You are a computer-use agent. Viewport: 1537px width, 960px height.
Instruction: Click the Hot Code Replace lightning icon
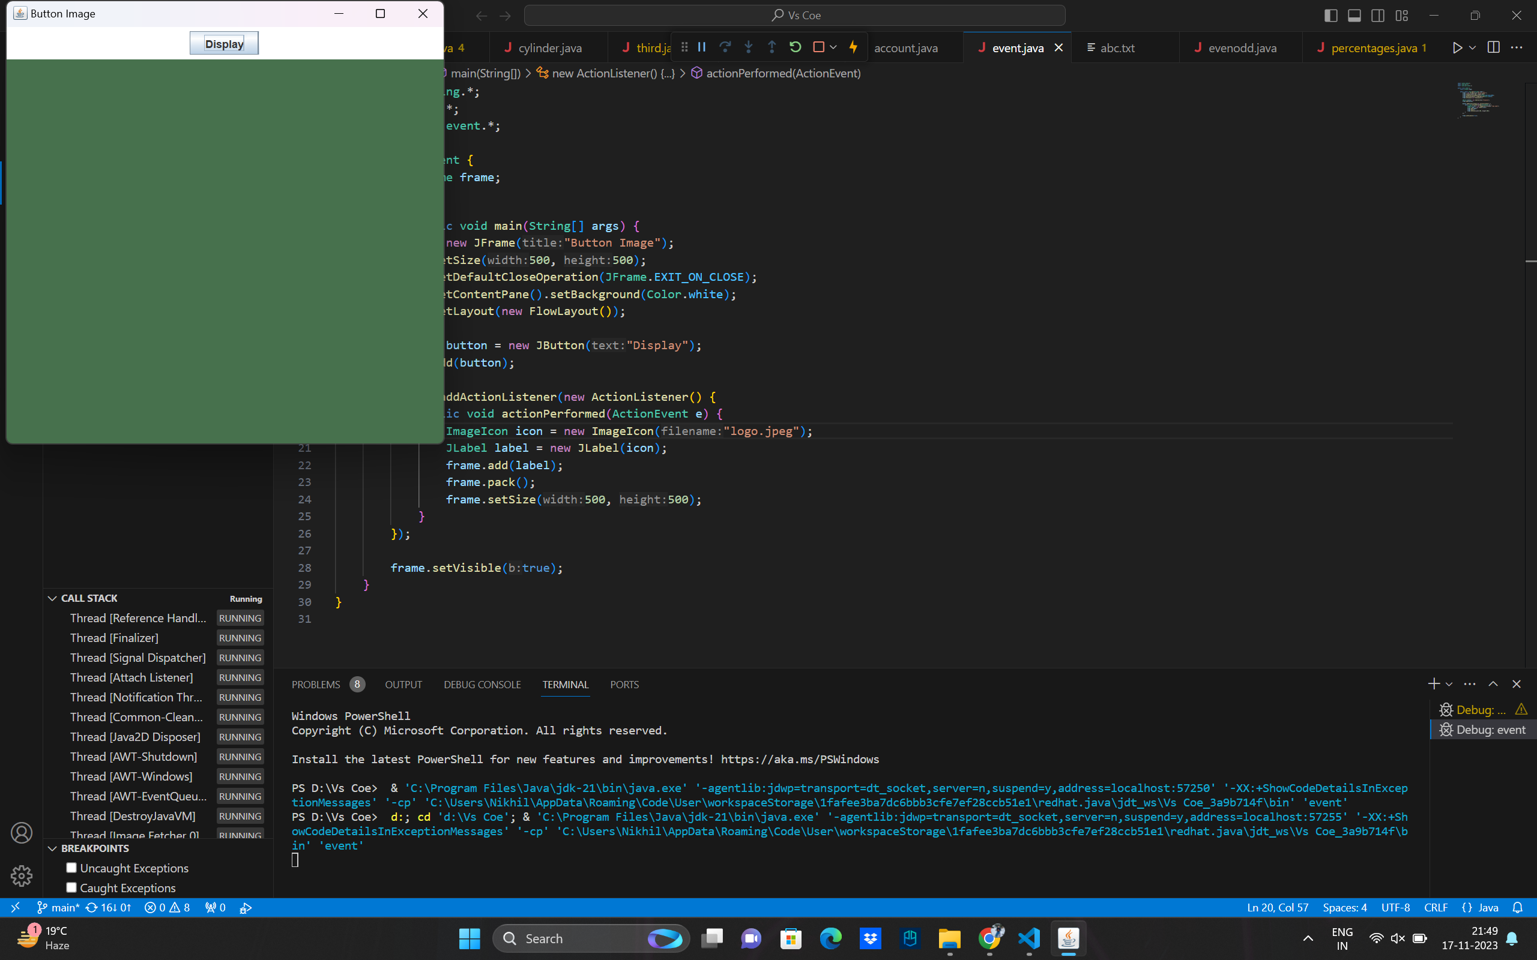(x=854, y=47)
